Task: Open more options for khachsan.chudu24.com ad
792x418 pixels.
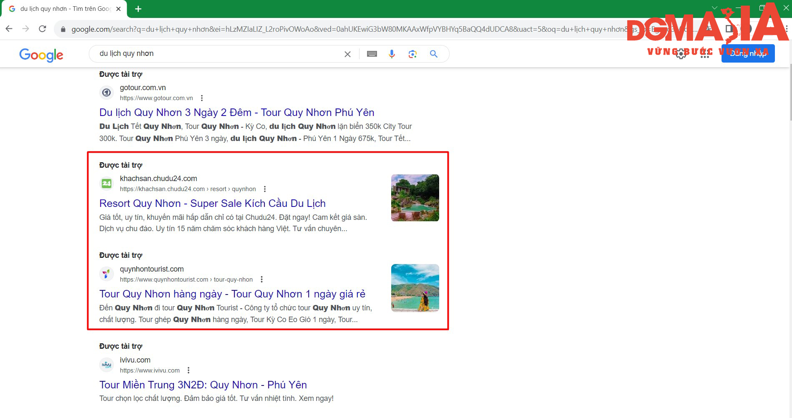Action: pyautogui.click(x=265, y=189)
